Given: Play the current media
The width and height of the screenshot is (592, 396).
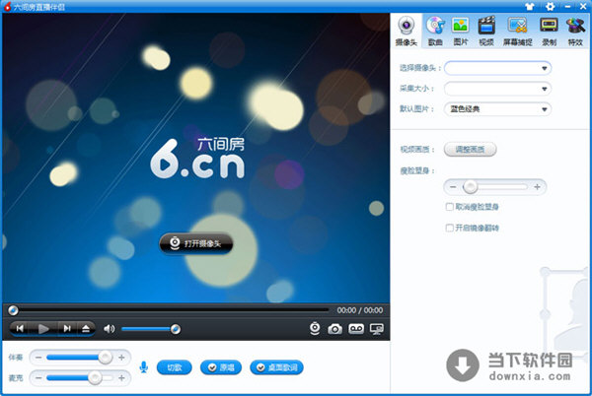Looking at the screenshot, I should click(43, 329).
